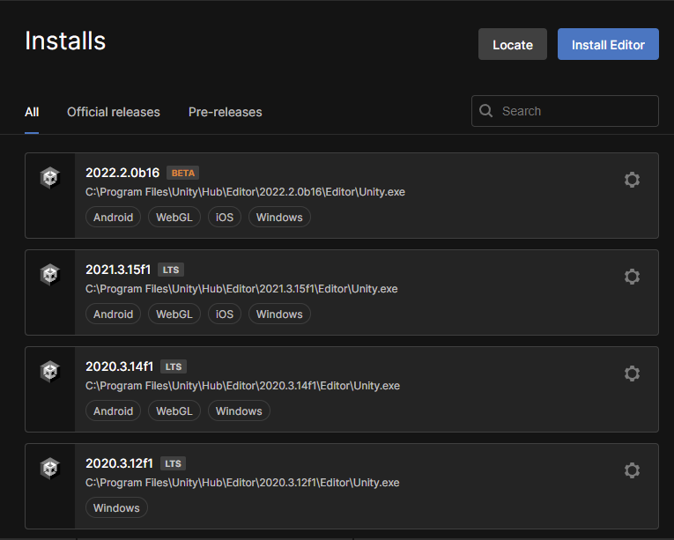Click iOS module tag on 2021.3.15f1
The height and width of the screenshot is (540, 674).
[x=225, y=314]
